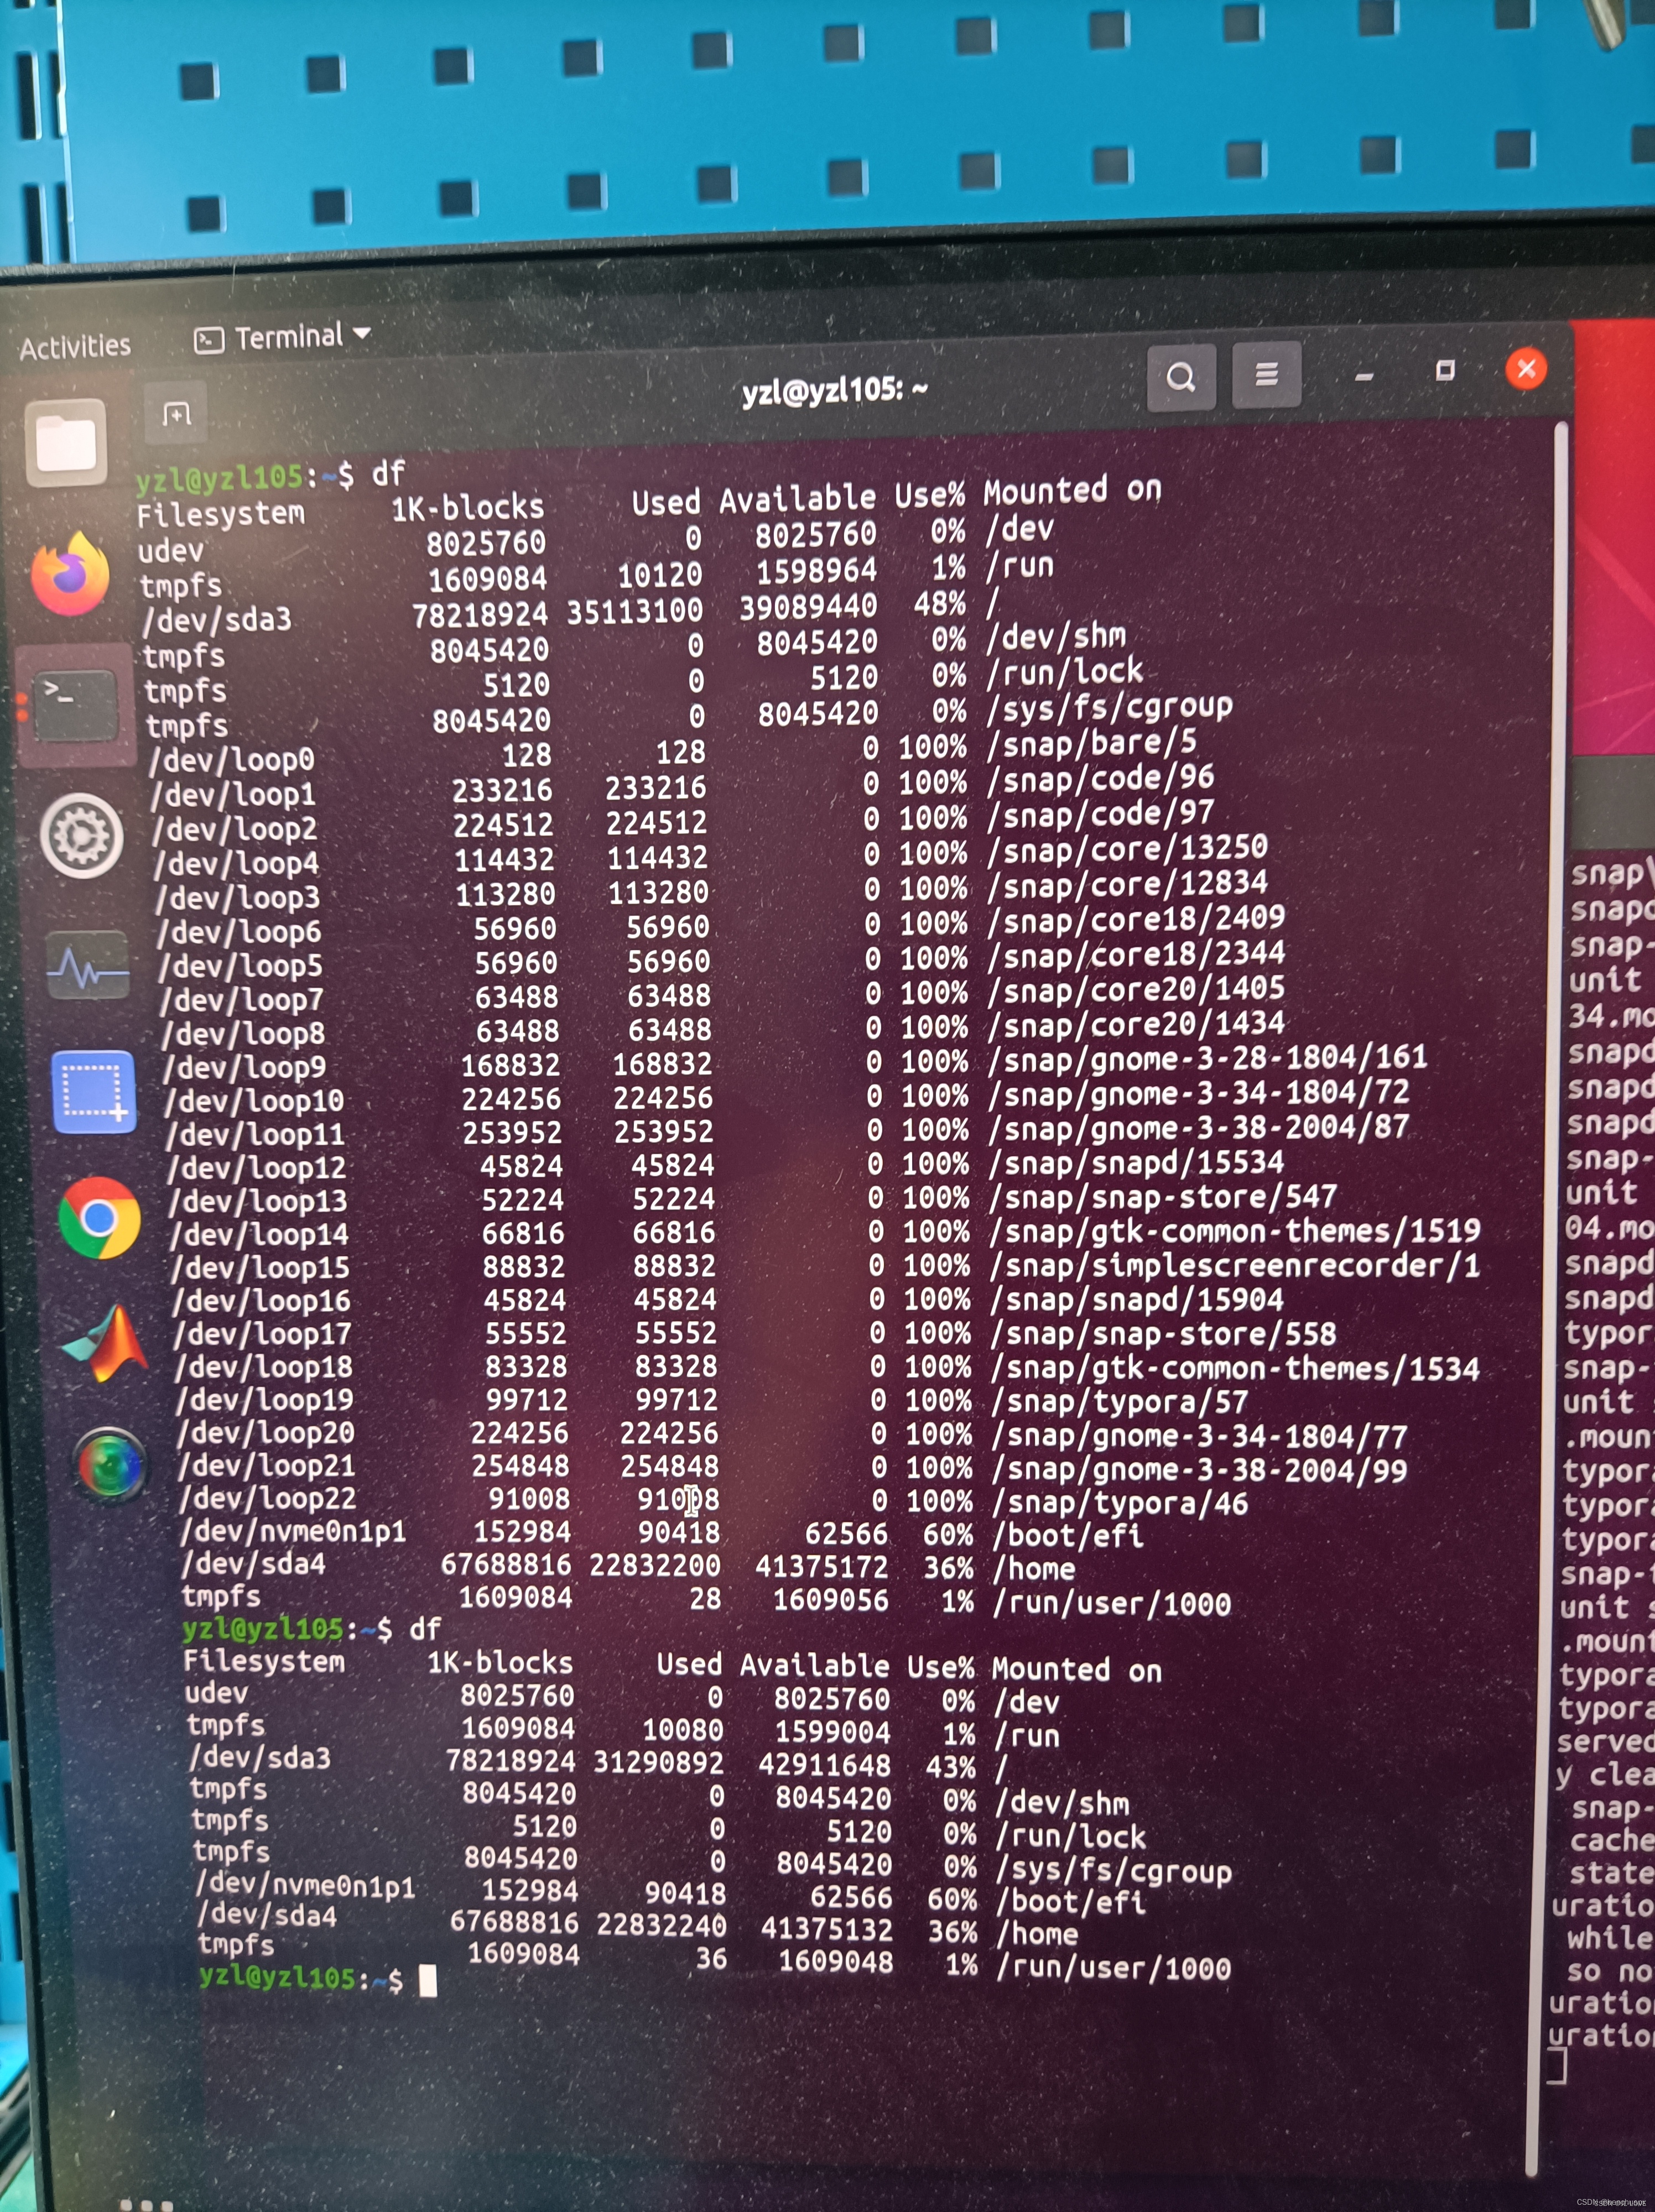Close the terminal window
The height and width of the screenshot is (2212, 1655).
[x=1526, y=369]
